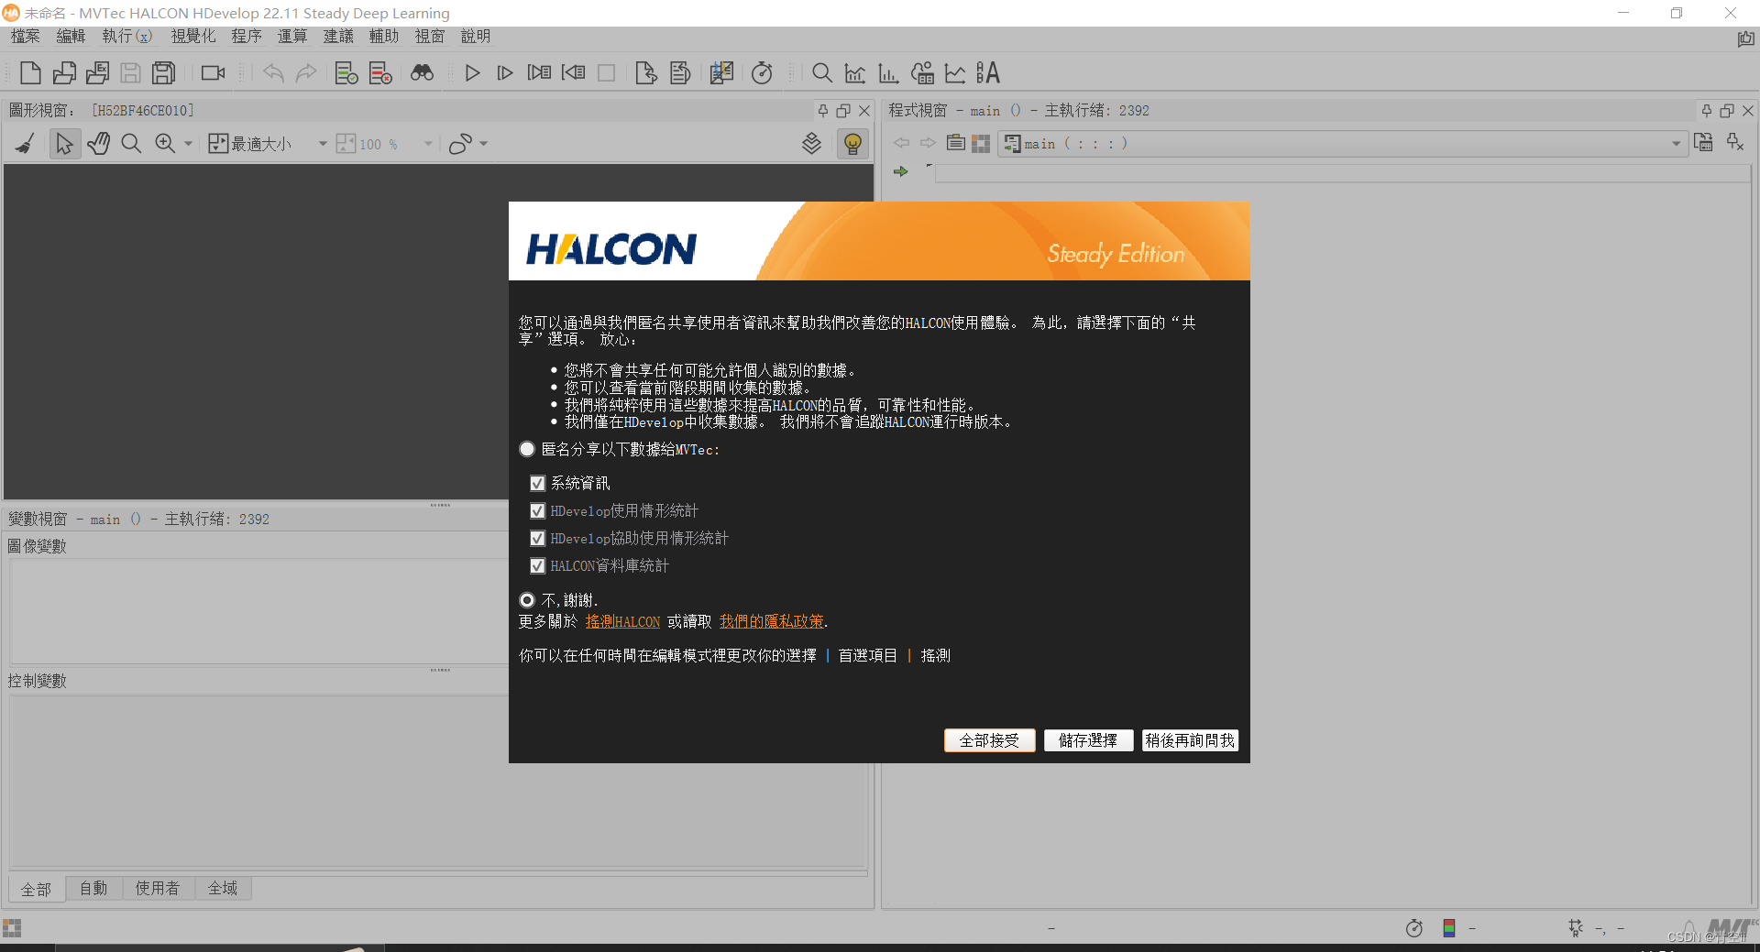Open a program with the Open icon
This screenshot has height=952, width=1760.
click(64, 73)
